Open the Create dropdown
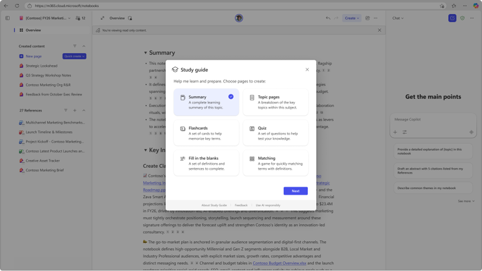This screenshot has width=482, height=271. 352,18
